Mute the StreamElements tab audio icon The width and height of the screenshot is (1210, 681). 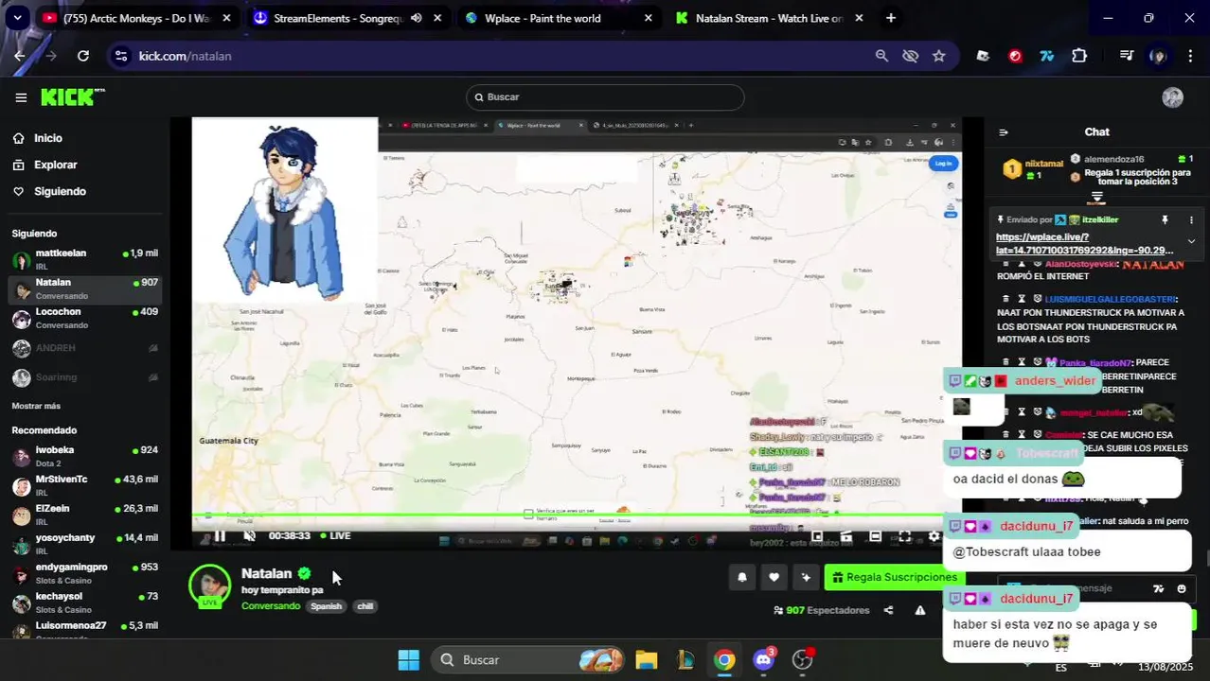416,18
